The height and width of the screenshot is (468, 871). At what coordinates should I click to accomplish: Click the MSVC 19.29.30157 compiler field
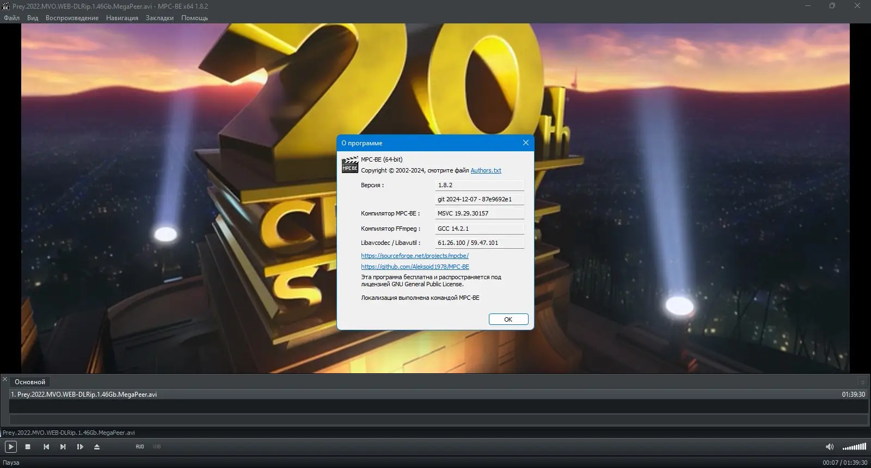tap(480, 213)
